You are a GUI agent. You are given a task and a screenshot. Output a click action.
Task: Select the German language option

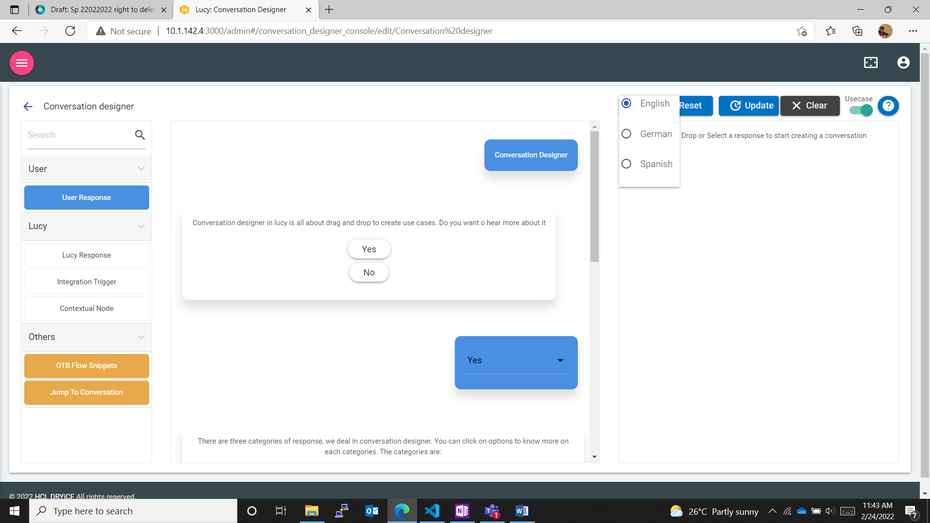click(x=626, y=134)
